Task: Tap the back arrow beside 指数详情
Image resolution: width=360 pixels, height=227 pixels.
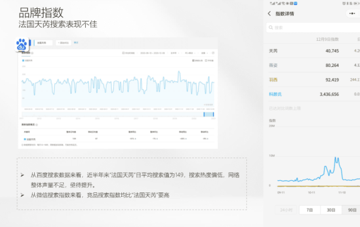Action: coord(269,14)
